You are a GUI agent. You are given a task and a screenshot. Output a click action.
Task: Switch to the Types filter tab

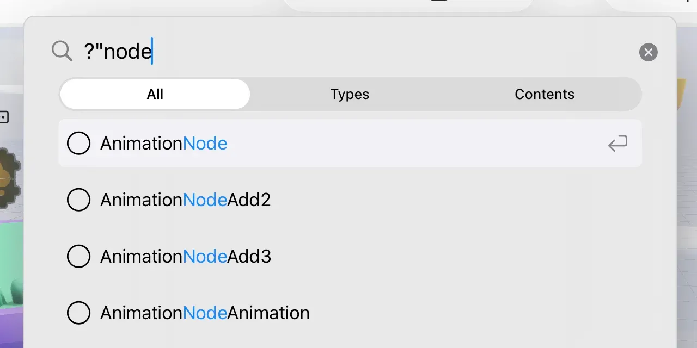pos(350,95)
